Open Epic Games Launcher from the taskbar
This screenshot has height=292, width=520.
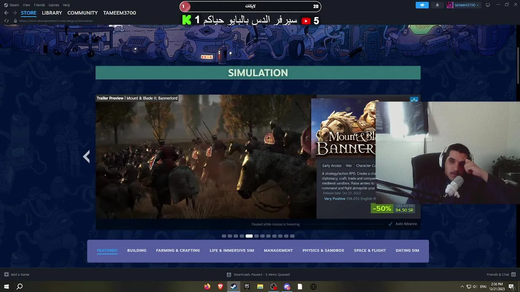(247, 287)
